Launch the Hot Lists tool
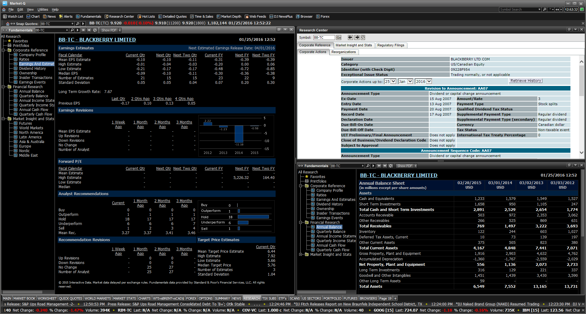The width and height of the screenshot is (586, 314). point(146,16)
